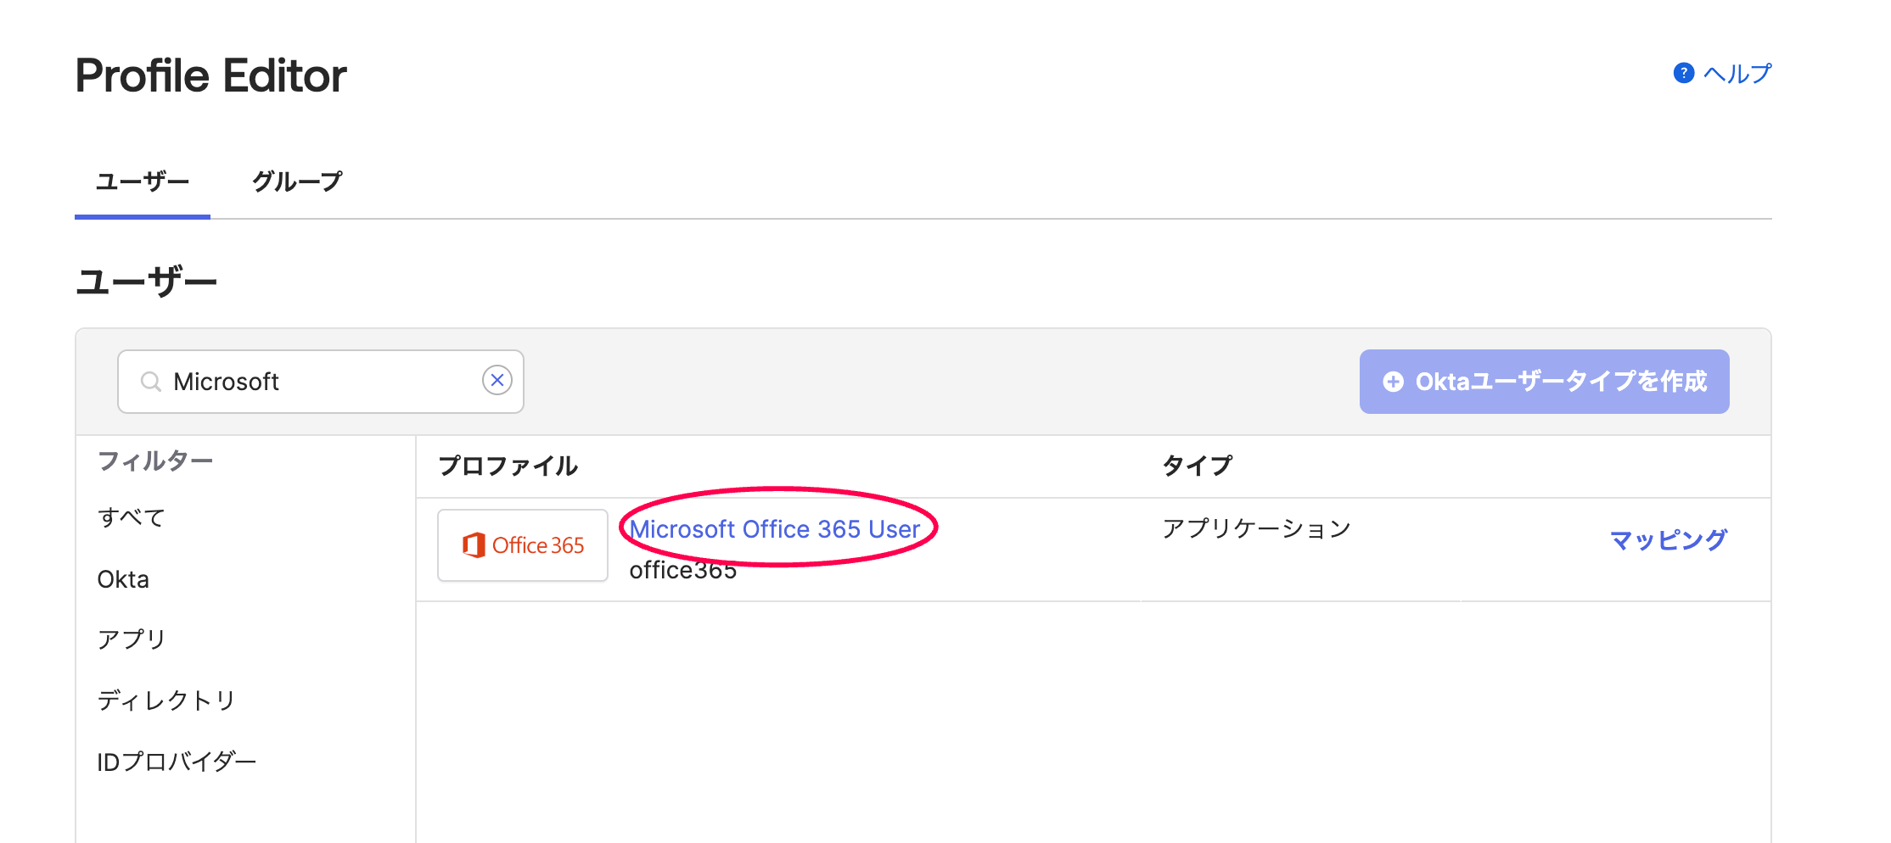Select the すべて filter
1891x843 pixels.
[x=132, y=517]
